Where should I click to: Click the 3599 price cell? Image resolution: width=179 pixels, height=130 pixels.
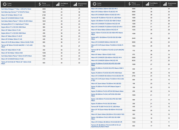tap(134, 21)
